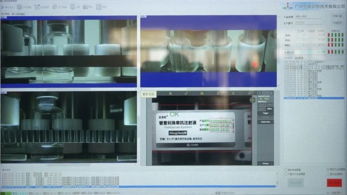Click the circular pan control on label view
Image resolution: width=347 pixels, height=195 pixels.
click(x=253, y=100)
